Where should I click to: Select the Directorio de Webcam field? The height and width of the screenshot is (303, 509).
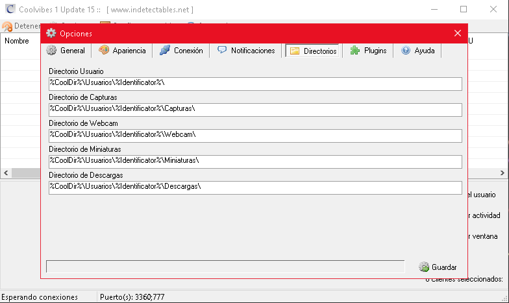[255, 136]
